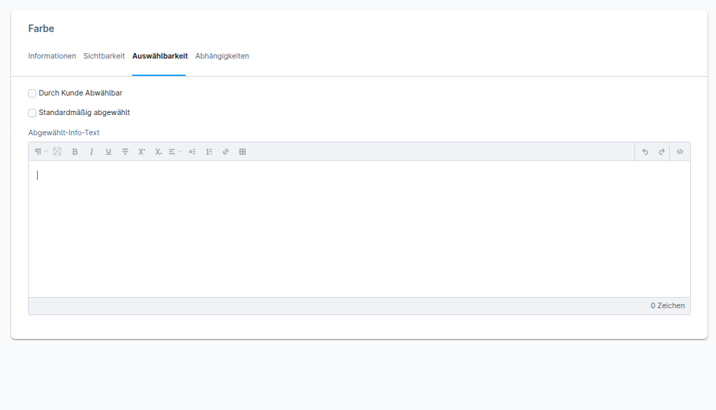Select the Auswählbarkeit tab
This screenshot has height=410, width=716.
tap(160, 56)
